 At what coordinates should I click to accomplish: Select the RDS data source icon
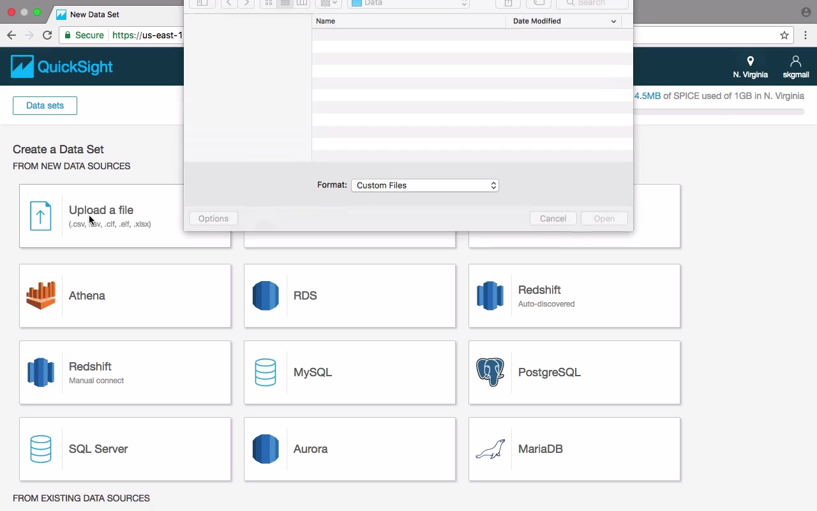pos(266,296)
